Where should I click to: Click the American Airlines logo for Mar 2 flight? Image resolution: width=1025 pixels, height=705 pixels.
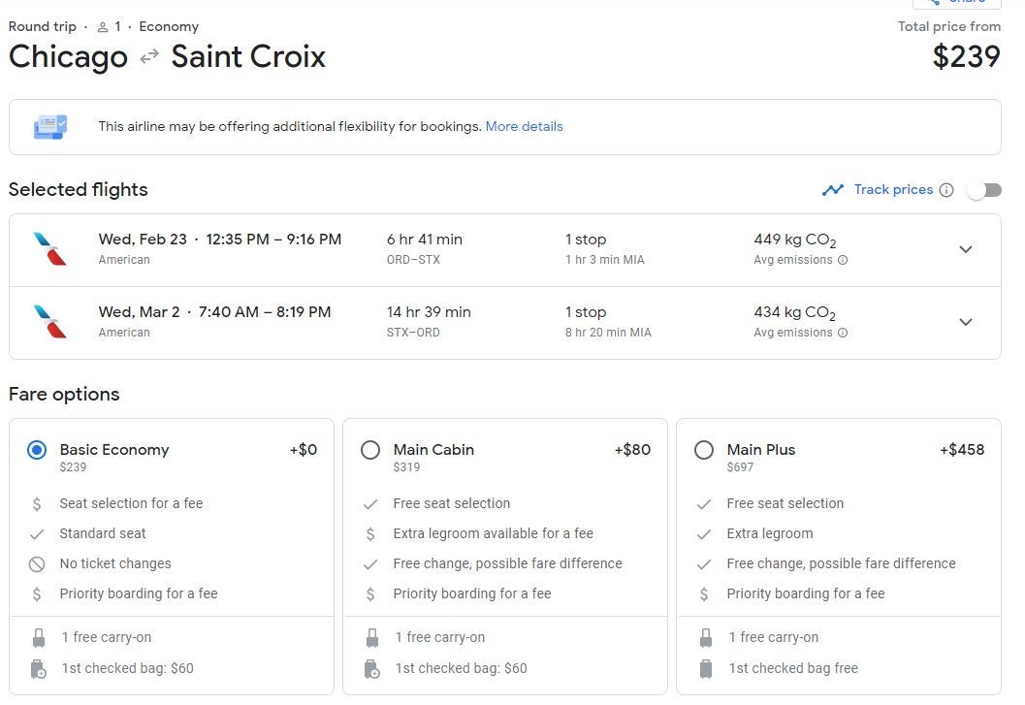49,322
